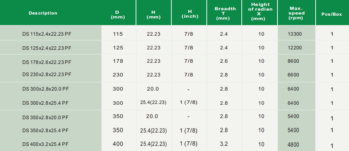Select description DS 400x3.2x25.4 PF
349x151 pixels.
(46, 144)
